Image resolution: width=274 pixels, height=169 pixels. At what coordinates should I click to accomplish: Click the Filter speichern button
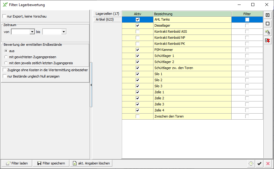[51, 163]
